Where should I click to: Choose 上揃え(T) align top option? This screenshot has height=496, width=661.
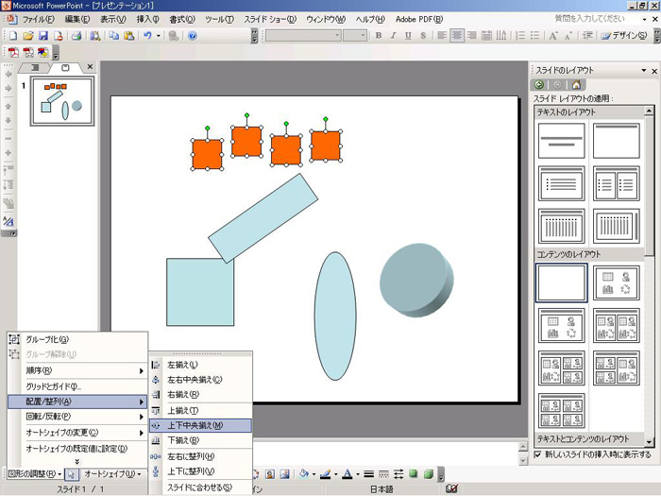[200, 410]
